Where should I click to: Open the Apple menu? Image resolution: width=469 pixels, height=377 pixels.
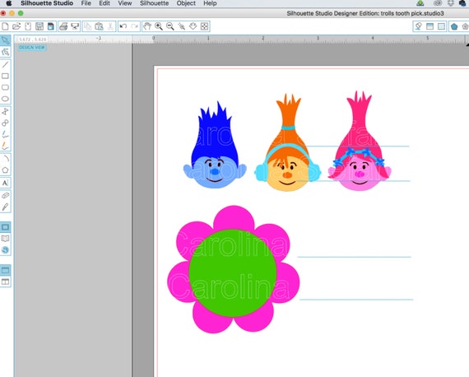[9, 3]
